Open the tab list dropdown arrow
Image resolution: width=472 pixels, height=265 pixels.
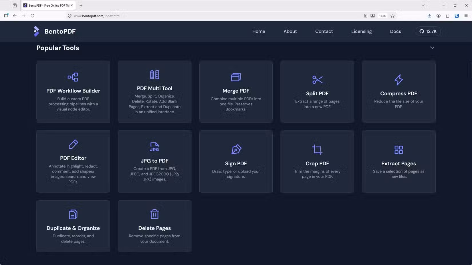(x=423, y=5)
